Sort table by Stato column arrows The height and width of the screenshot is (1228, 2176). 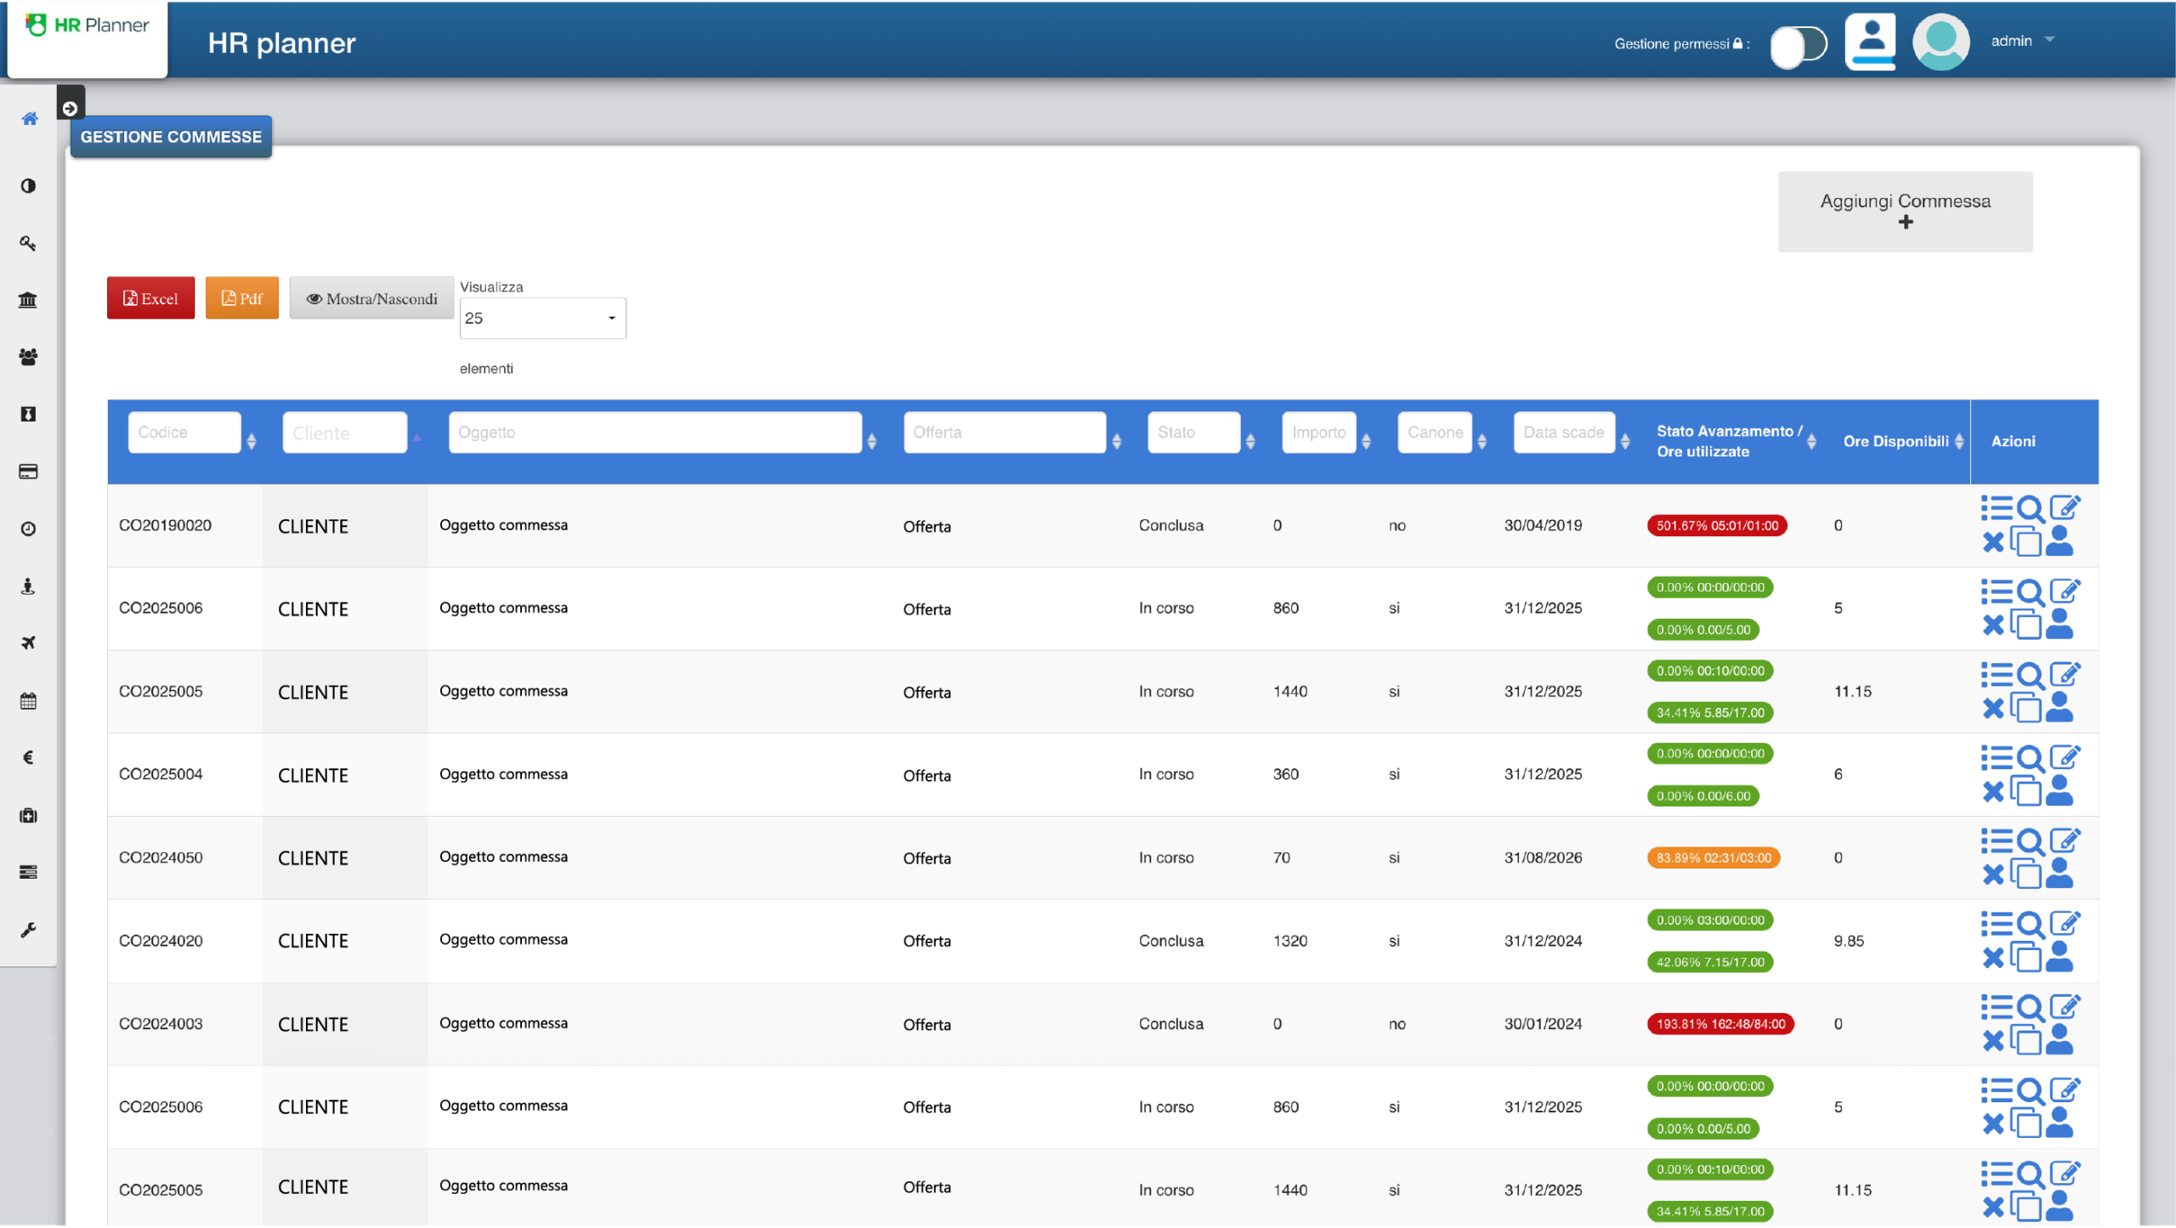(1250, 441)
